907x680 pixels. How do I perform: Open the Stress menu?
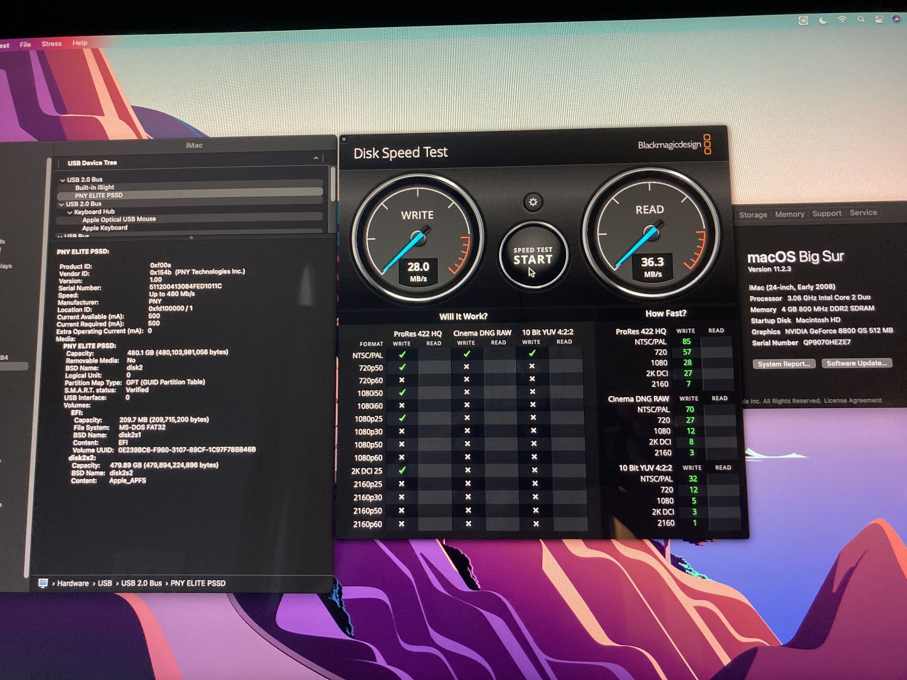pyautogui.click(x=51, y=44)
